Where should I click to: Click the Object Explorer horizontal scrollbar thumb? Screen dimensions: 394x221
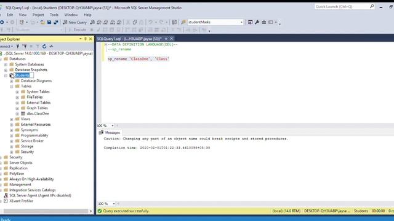coord(45,211)
